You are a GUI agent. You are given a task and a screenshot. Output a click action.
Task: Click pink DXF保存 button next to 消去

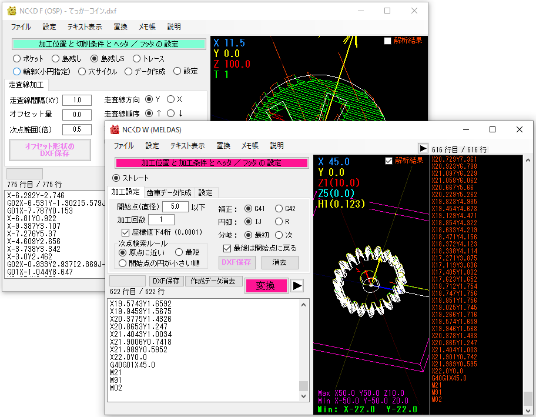236,262
